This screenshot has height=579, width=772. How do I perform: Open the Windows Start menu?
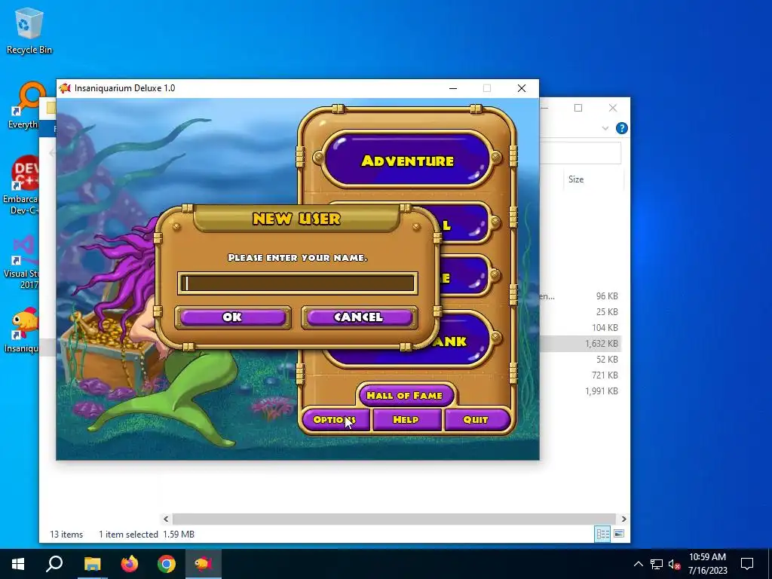18,564
